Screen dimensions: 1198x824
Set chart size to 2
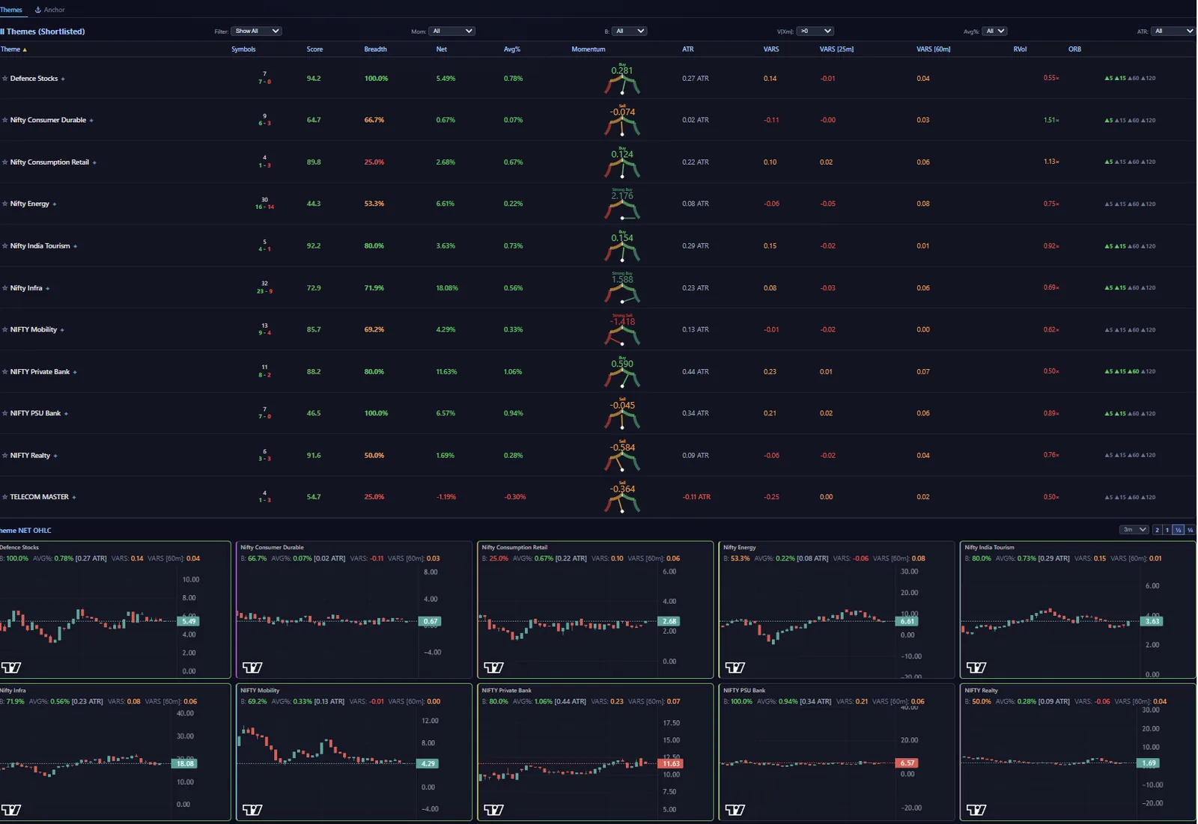1157,530
